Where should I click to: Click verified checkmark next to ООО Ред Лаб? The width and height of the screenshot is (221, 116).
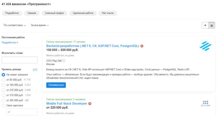click(x=64, y=61)
